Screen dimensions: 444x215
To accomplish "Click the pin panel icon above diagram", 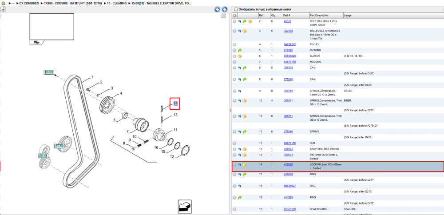I will tap(3, 9).
